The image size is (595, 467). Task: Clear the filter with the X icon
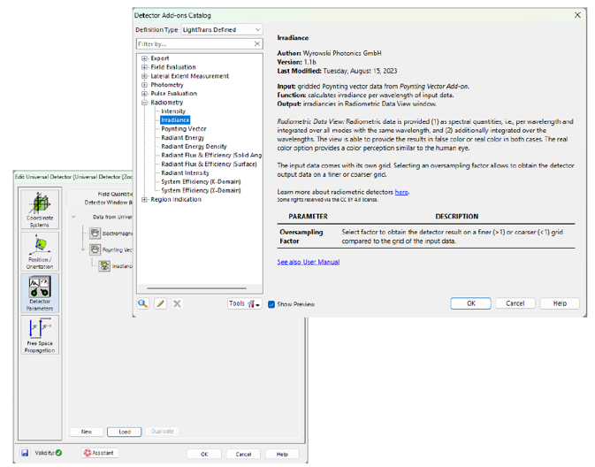point(257,43)
